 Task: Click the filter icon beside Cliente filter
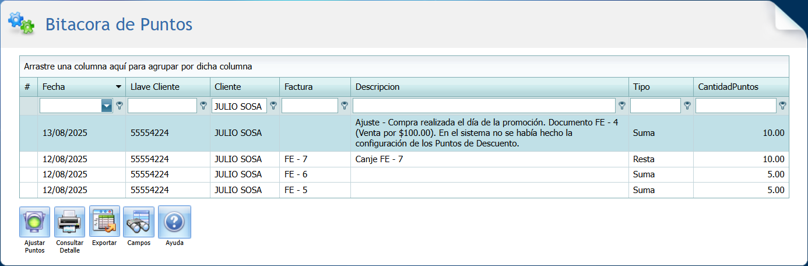(x=273, y=106)
